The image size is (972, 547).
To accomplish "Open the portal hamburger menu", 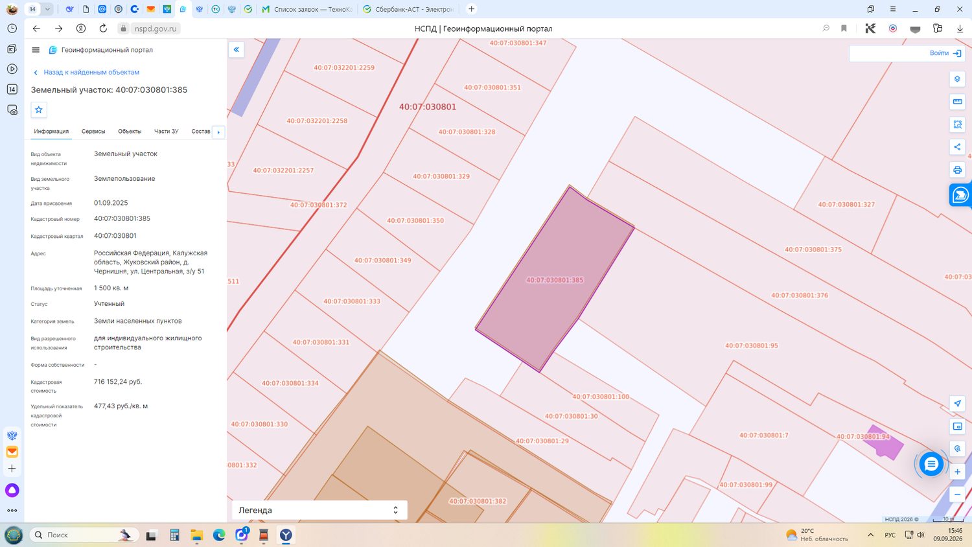I will [36, 50].
